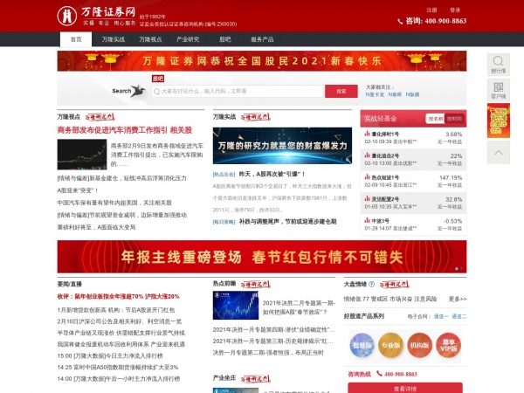Image resolution: width=524 pixels, height=393 pixels.
Task: Open the 万隆实战 navigation tab
Action: tap(114, 39)
